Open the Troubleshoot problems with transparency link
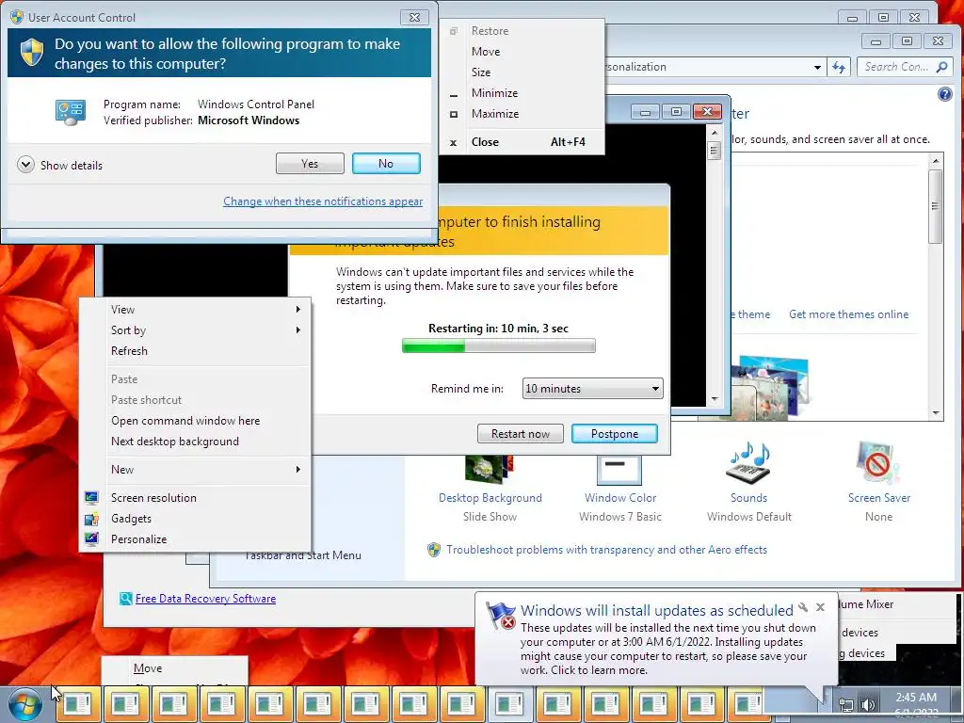The height and width of the screenshot is (723, 964). [607, 550]
